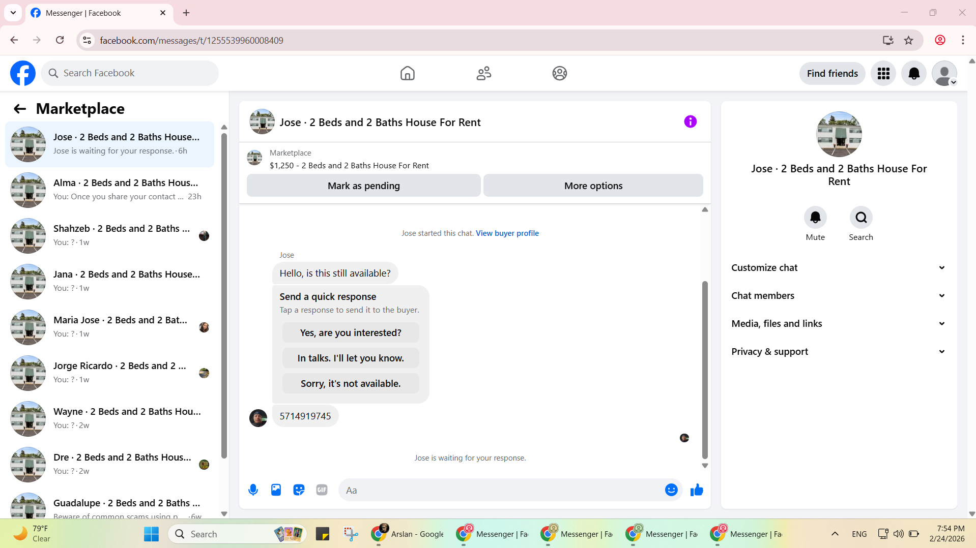Click the Windows taskbar Search box
The height and width of the screenshot is (548, 976).
coord(237,534)
